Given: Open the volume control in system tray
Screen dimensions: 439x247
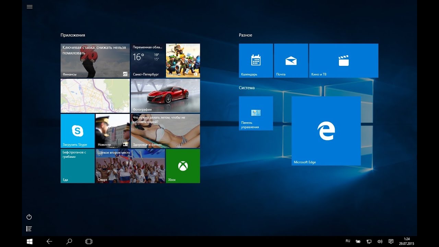Looking at the screenshot, I should [x=380, y=242].
